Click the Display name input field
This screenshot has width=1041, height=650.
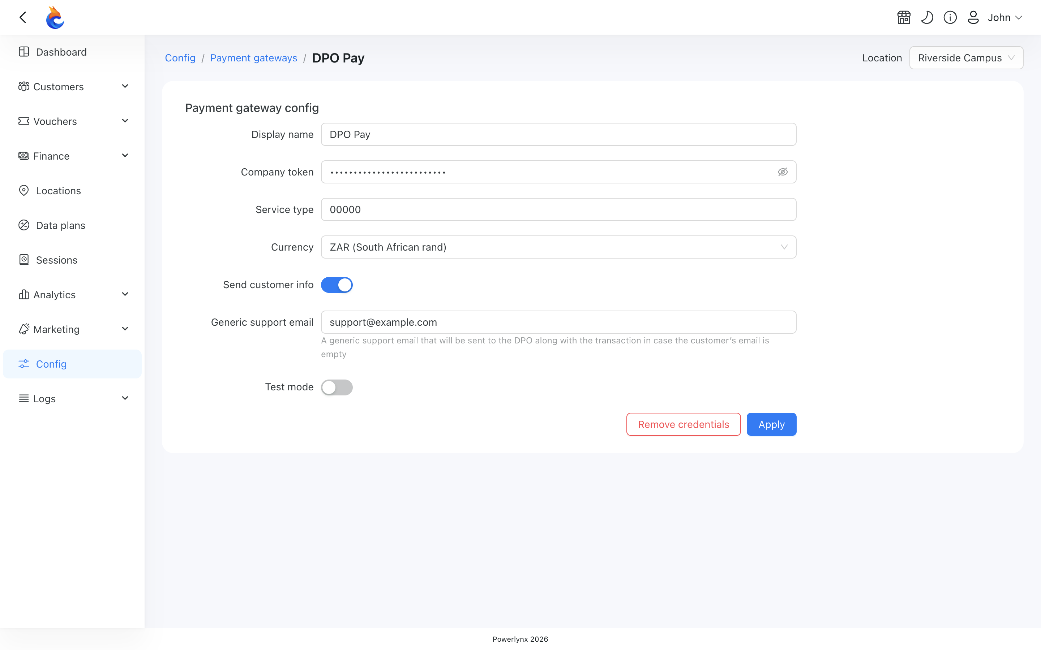pyautogui.click(x=558, y=135)
